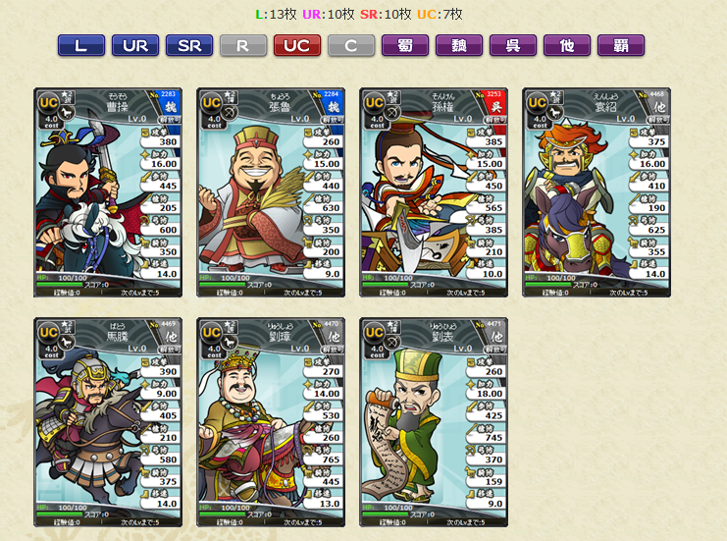The height and width of the screenshot is (541, 727).
Task: Toggle the SR rarity filter button
Action: point(189,45)
